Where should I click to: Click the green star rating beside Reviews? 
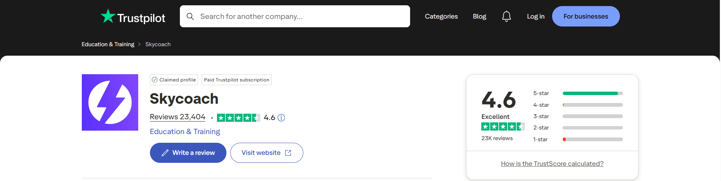coord(238,118)
